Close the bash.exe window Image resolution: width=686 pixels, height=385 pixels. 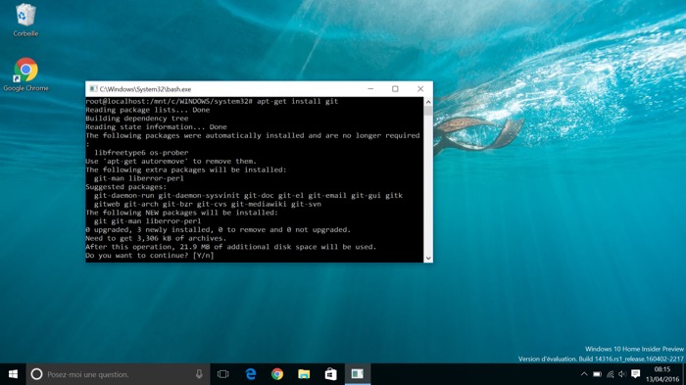[420, 89]
